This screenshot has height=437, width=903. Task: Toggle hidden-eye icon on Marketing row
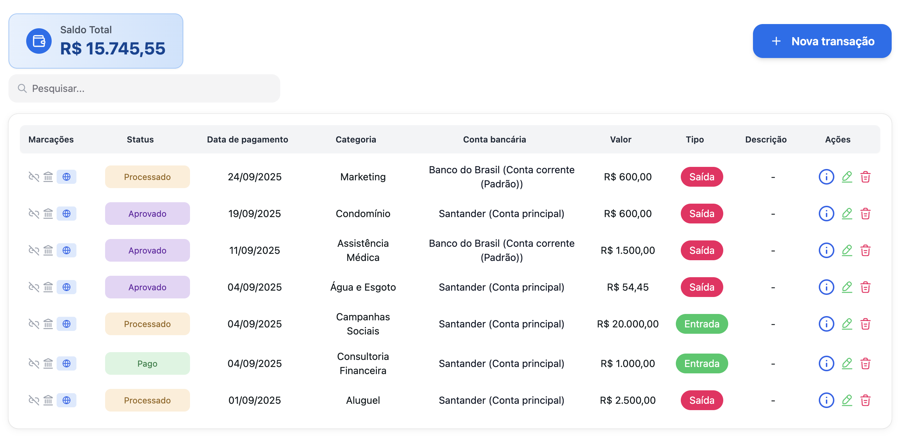(34, 177)
